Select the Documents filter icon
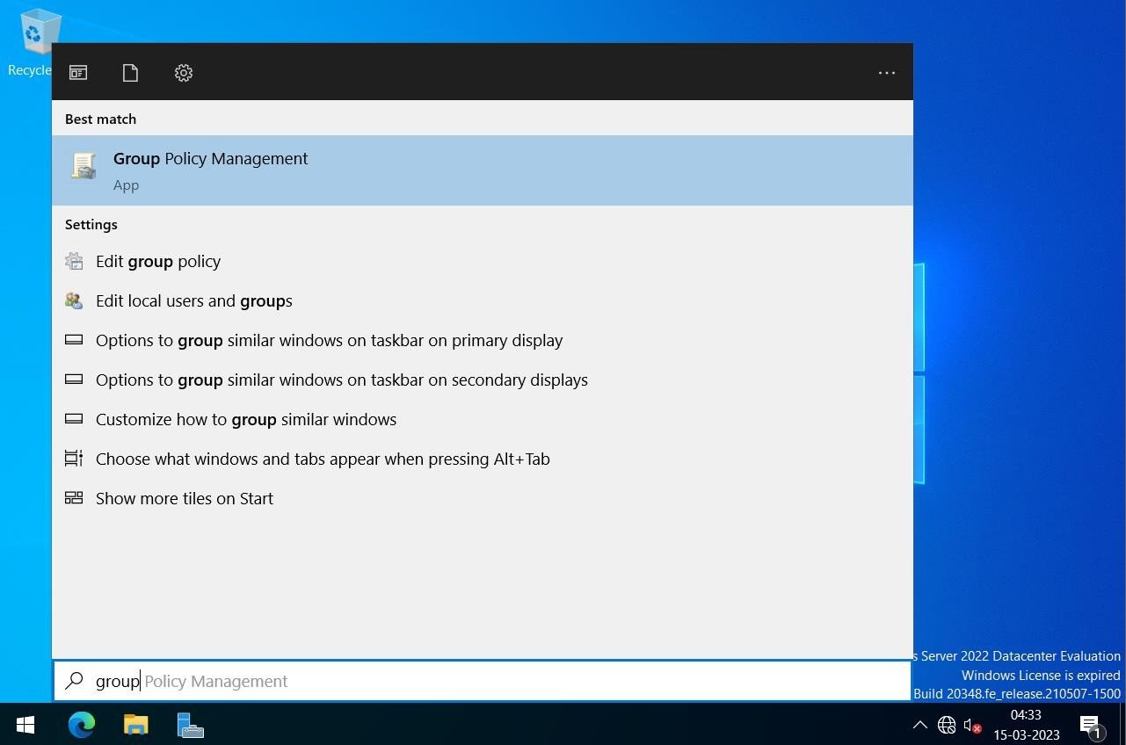Screen dimensions: 1126x745 coord(130,73)
